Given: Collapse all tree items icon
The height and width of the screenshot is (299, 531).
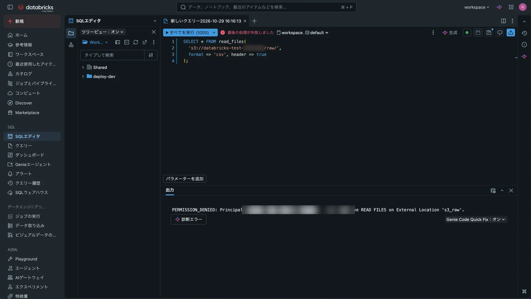Looking at the screenshot, I should [x=127, y=42].
